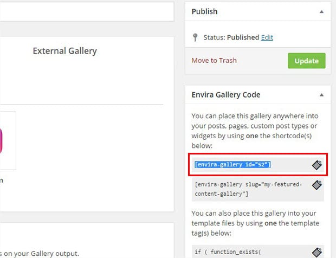
Task: Move this gallery to Trash
Action: pyautogui.click(x=214, y=60)
